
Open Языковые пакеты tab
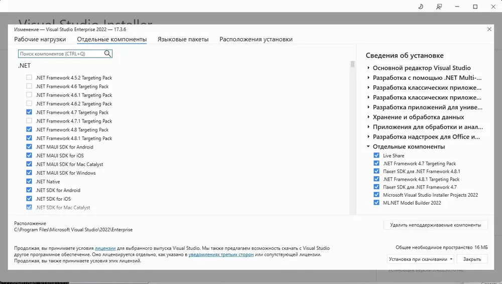coord(183,39)
